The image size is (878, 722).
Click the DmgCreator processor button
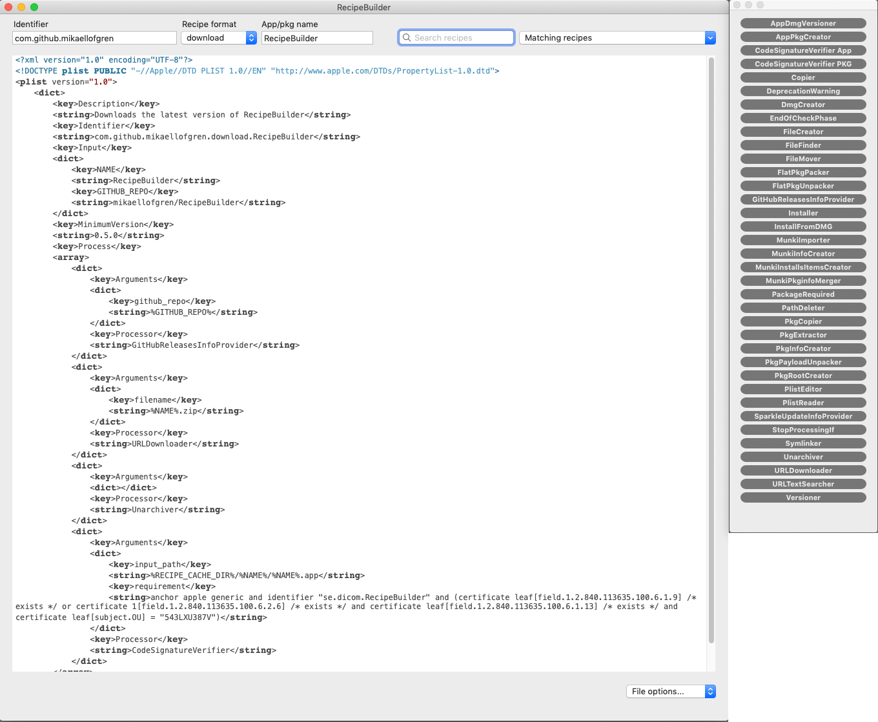pyautogui.click(x=803, y=105)
